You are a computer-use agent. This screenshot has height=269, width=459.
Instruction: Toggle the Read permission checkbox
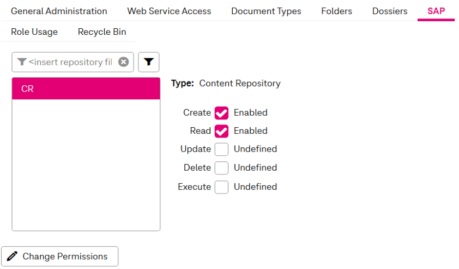(x=221, y=131)
